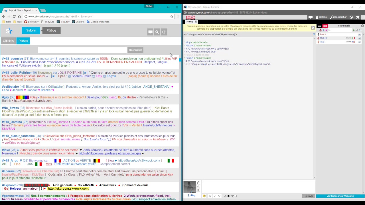Close the ##ibug tab in right window
This screenshot has height=205, width=365.
(x=196, y=22)
